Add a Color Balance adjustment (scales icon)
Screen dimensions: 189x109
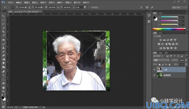[162, 44]
